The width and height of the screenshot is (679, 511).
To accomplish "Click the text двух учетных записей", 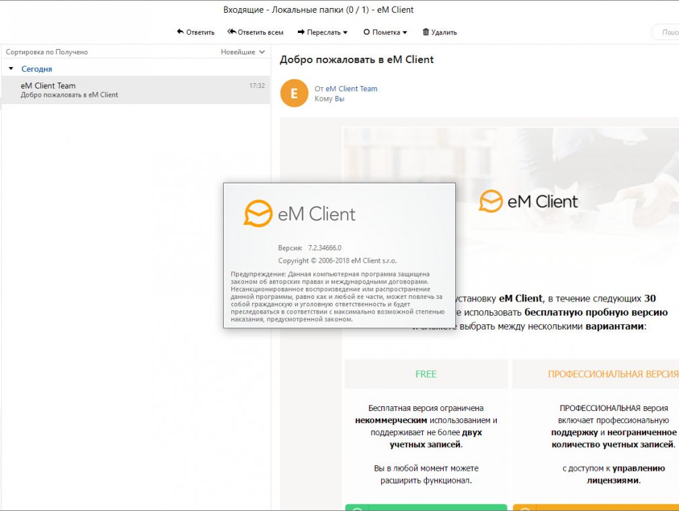I will pyautogui.click(x=436, y=438).
